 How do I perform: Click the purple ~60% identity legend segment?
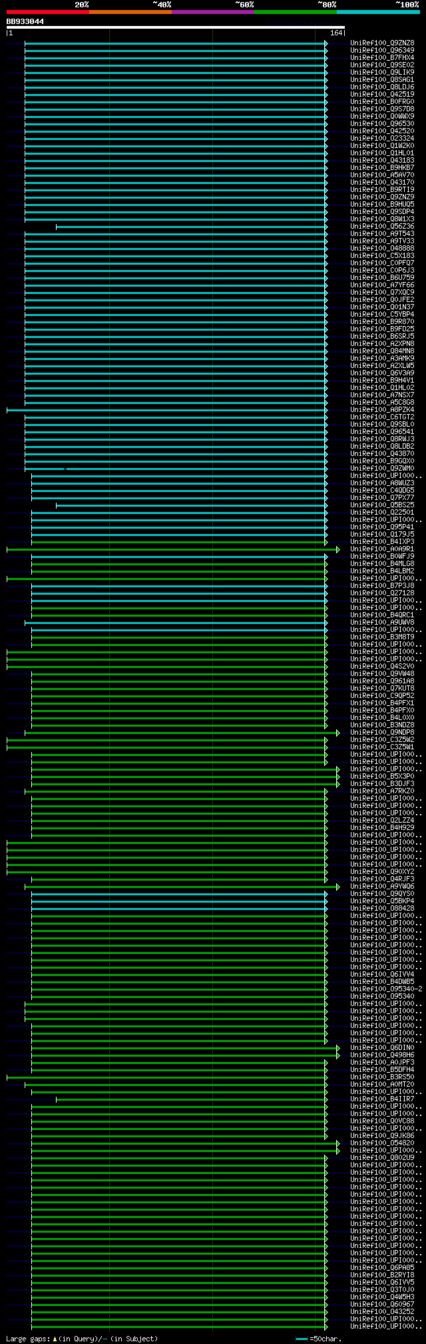point(212,12)
